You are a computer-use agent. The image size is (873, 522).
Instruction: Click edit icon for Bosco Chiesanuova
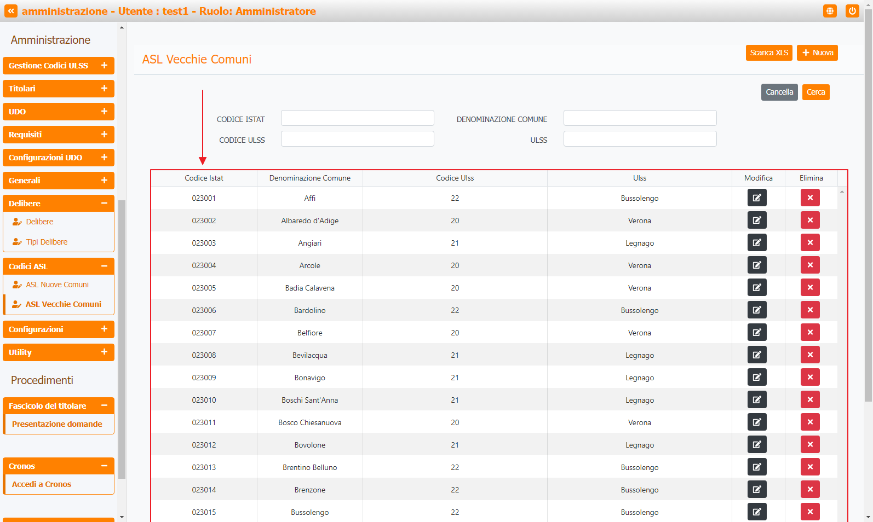click(756, 422)
